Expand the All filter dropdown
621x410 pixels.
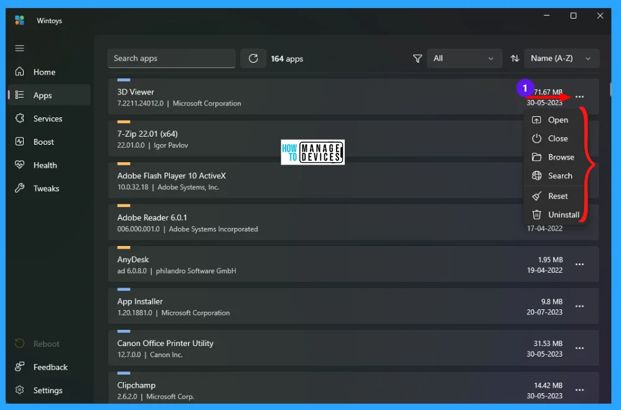pos(464,58)
